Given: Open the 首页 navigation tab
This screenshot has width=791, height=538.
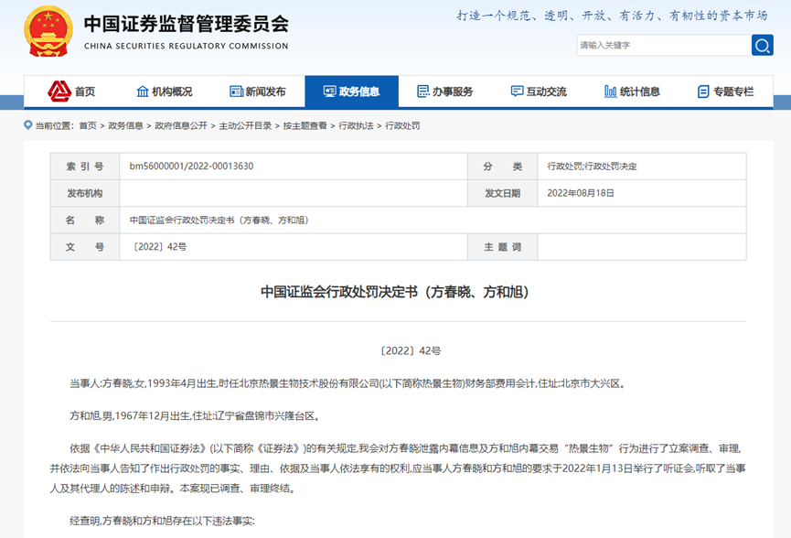Looking at the screenshot, I should point(71,91).
